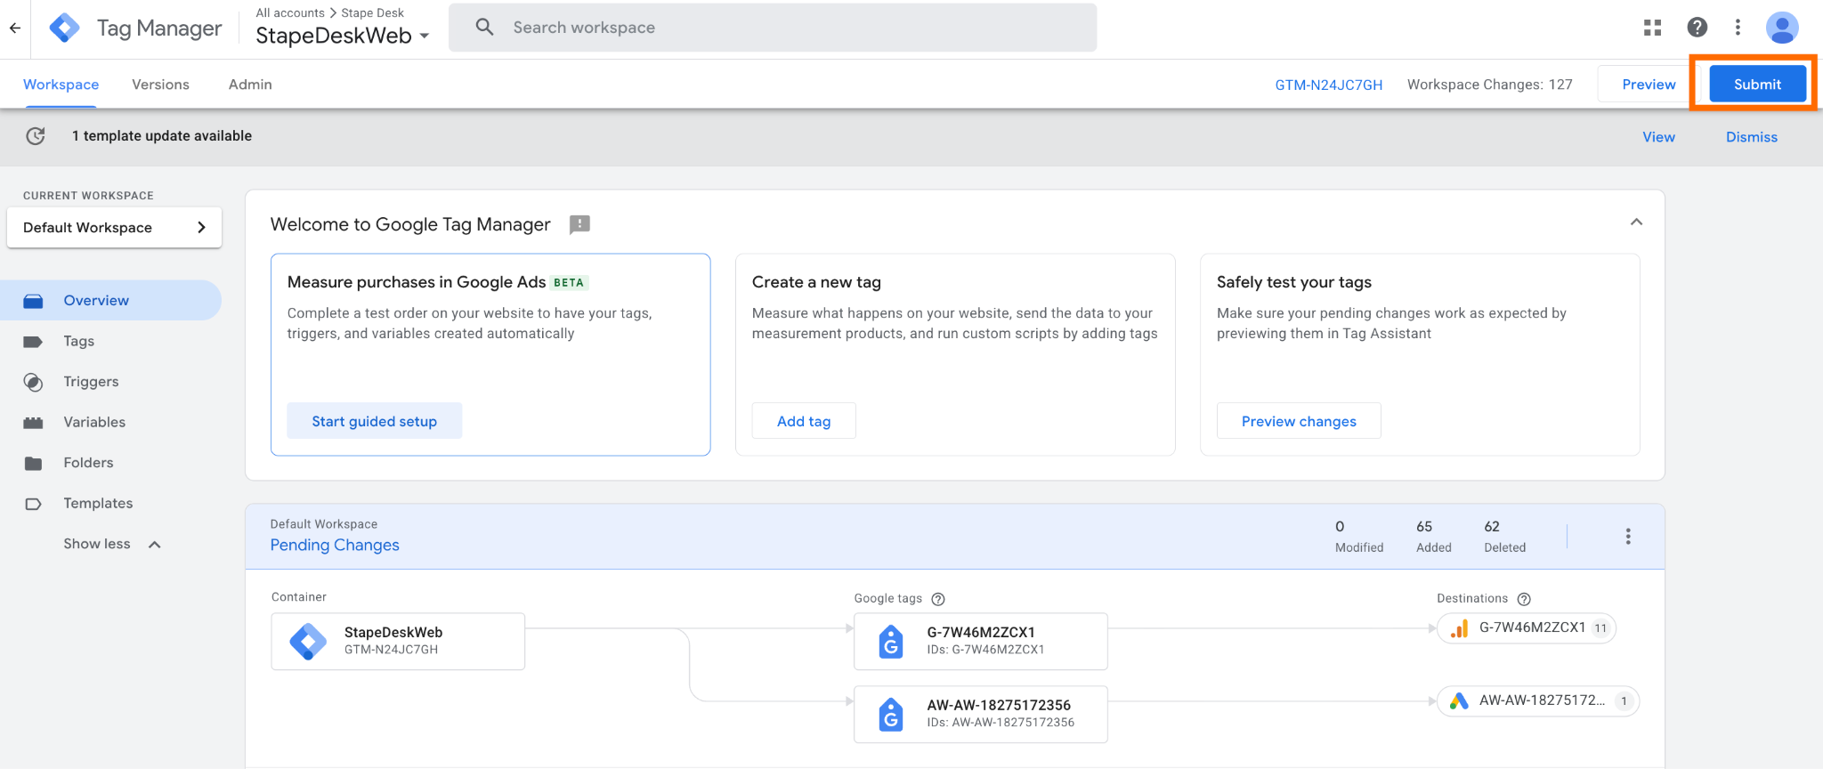Select the G-7W46M2ZCX1 Google tag card

pyautogui.click(x=981, y=641)
